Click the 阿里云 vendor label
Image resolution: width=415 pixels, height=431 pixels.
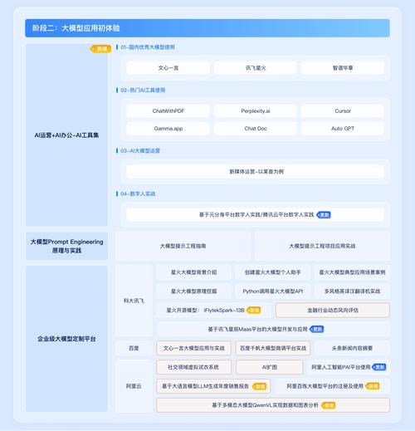point(134,386)
